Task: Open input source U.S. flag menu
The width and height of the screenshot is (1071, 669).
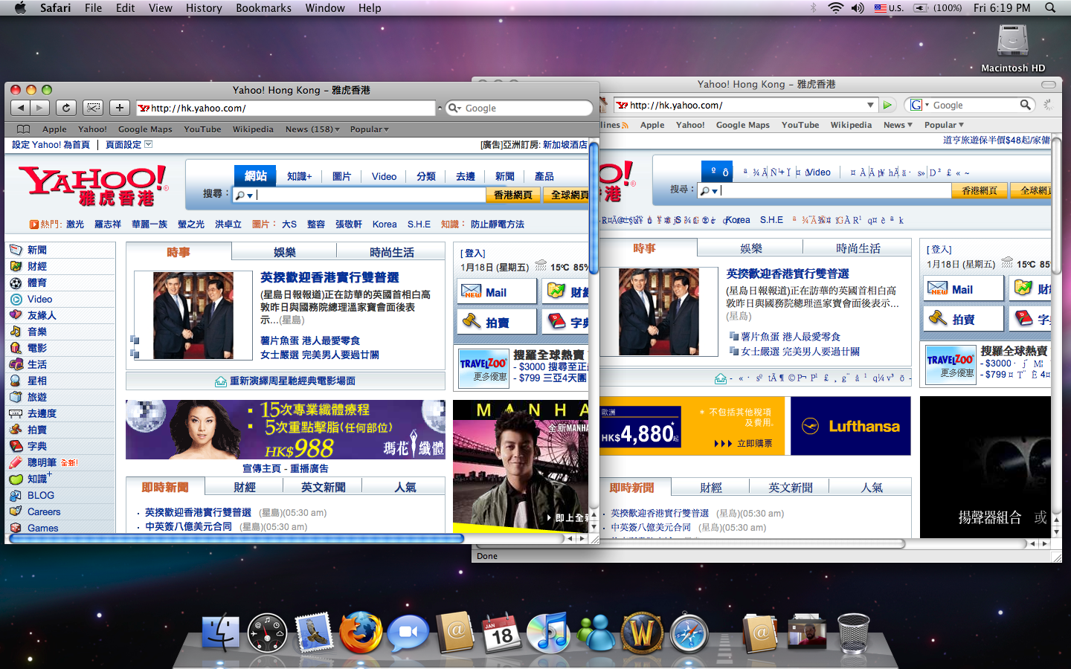Action: tap(888, 7)
